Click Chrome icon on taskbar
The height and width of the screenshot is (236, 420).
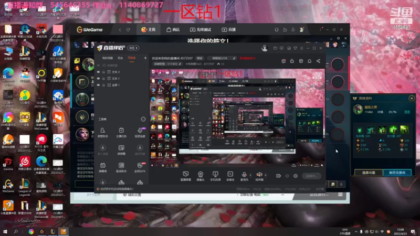coord(31,232)
